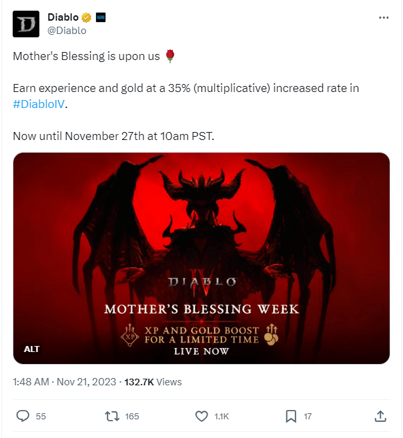403x438 pixels.
Task: Bookmark this tweet
Action: click(291, 416)
